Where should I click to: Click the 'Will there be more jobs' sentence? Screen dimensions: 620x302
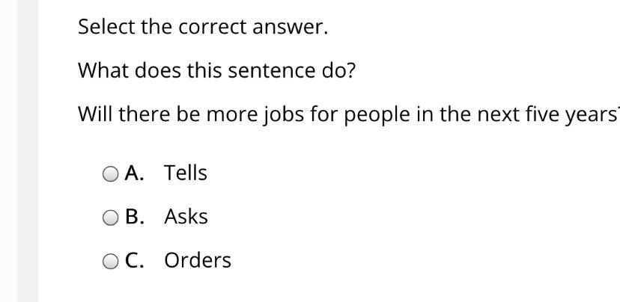[x=349, y=114]
